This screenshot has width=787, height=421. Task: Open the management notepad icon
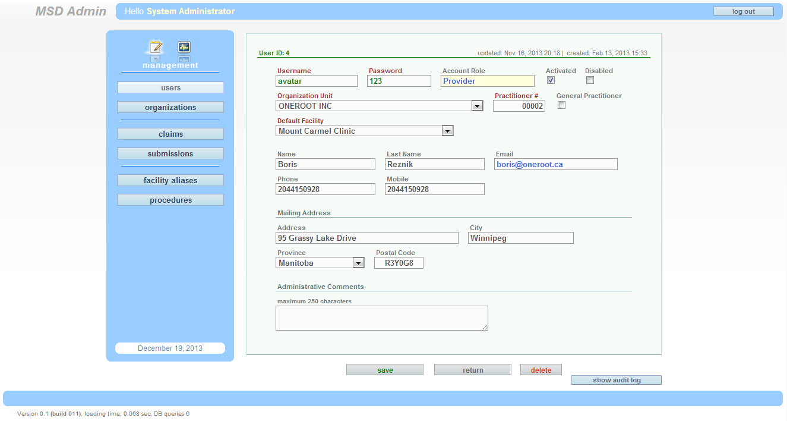click(156, 47)
